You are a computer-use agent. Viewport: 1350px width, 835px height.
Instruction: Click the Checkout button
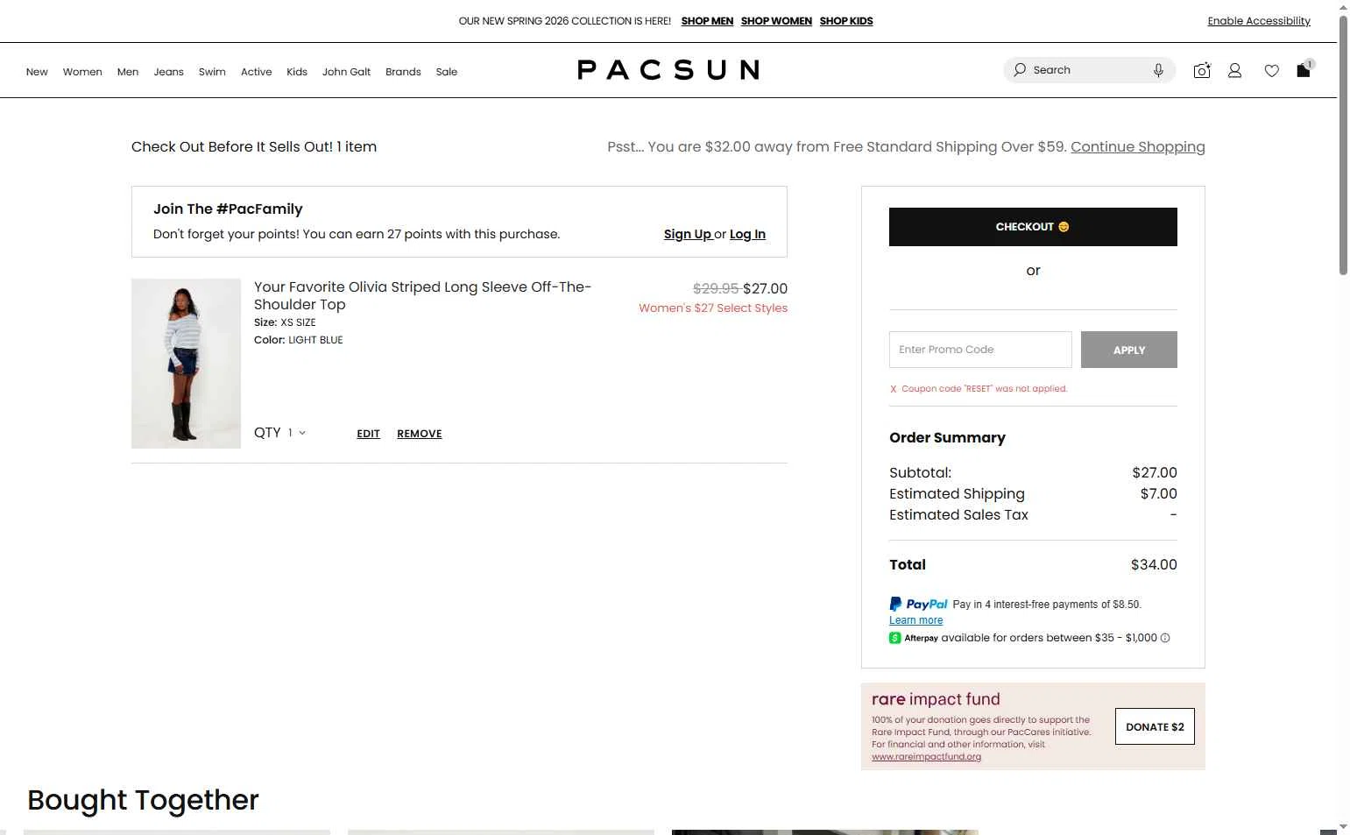tap(1033, 227)
